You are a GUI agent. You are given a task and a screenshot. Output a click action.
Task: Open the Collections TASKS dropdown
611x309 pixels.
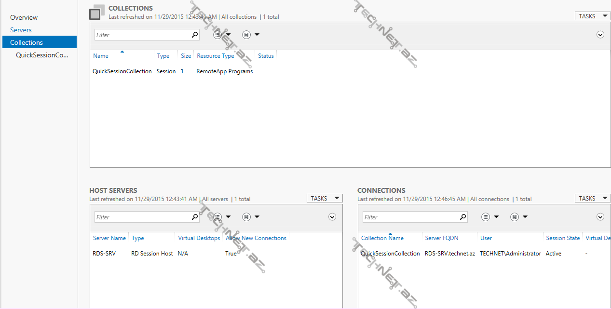pos(592,16)
